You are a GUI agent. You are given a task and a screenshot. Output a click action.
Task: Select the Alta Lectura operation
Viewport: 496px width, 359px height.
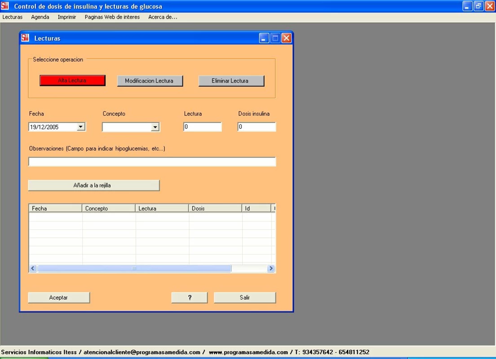click(72, 80)
